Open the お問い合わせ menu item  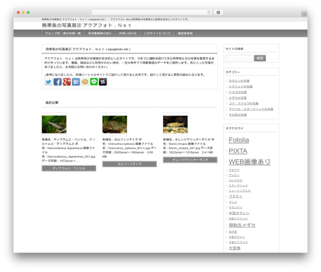(x=128, y=33)
